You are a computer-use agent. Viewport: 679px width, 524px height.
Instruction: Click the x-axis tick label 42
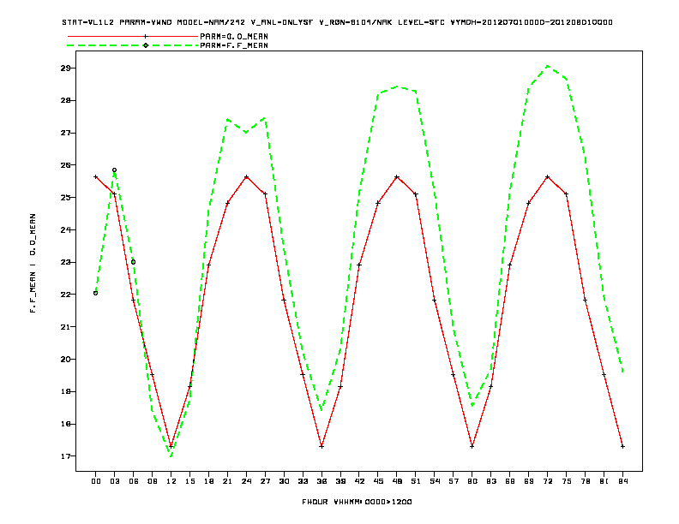click(x=359, y=481)
